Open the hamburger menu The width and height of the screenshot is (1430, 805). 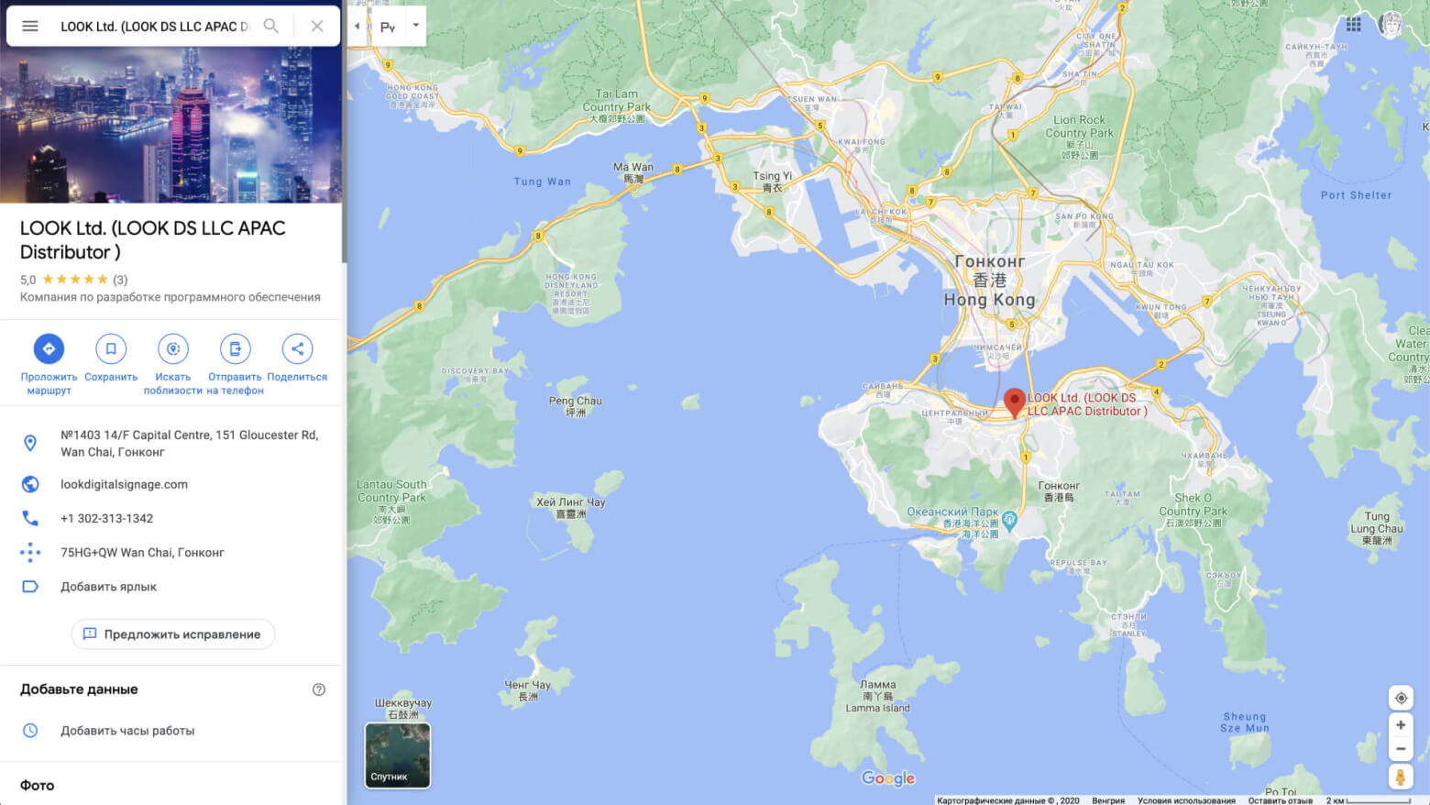(x=29, y=26)
